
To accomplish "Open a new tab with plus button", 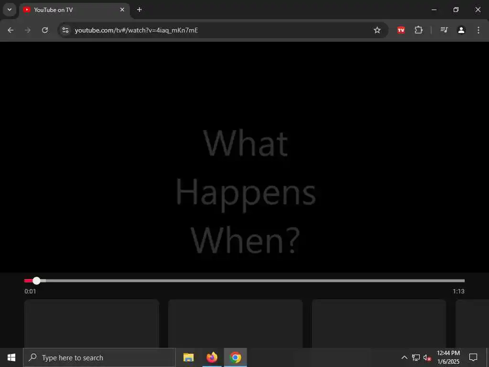I will pos(139,10).
